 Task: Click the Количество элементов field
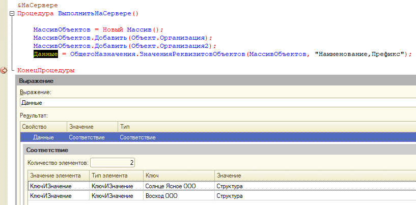[x=113, y=163]
